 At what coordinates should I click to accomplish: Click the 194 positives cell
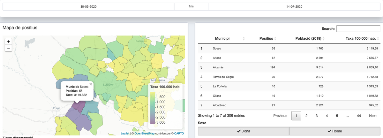click(272, 67)
